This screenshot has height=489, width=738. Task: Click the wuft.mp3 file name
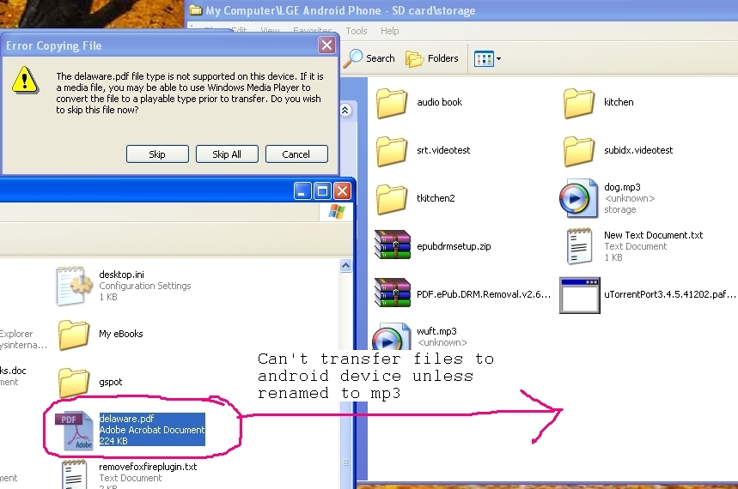(436, 331)
